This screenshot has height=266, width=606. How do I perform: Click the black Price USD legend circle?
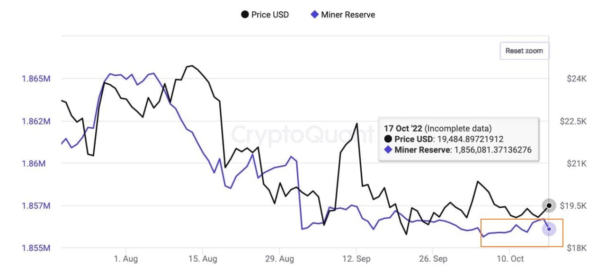point(245,15)
